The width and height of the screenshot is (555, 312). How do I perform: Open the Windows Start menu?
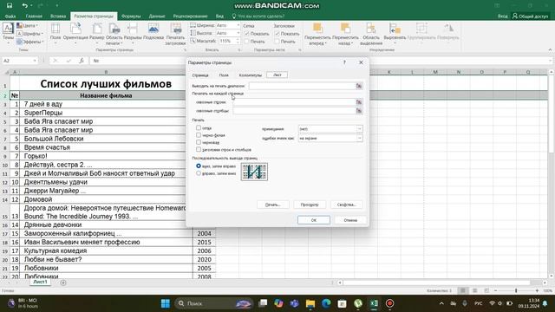click(166, 303)
